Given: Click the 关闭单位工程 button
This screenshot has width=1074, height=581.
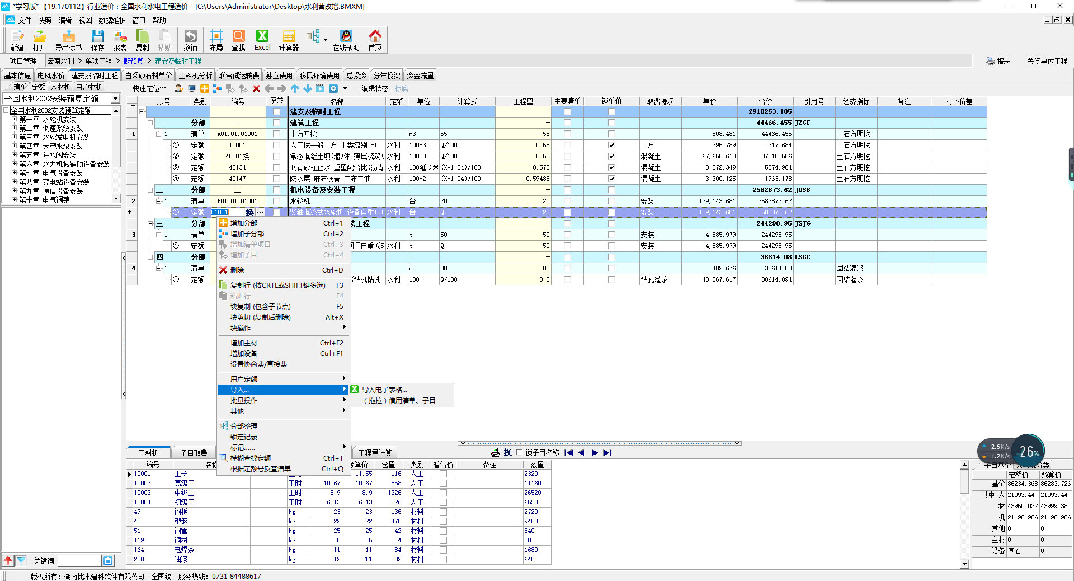Looking at the screenshot, I should 1047,61.
